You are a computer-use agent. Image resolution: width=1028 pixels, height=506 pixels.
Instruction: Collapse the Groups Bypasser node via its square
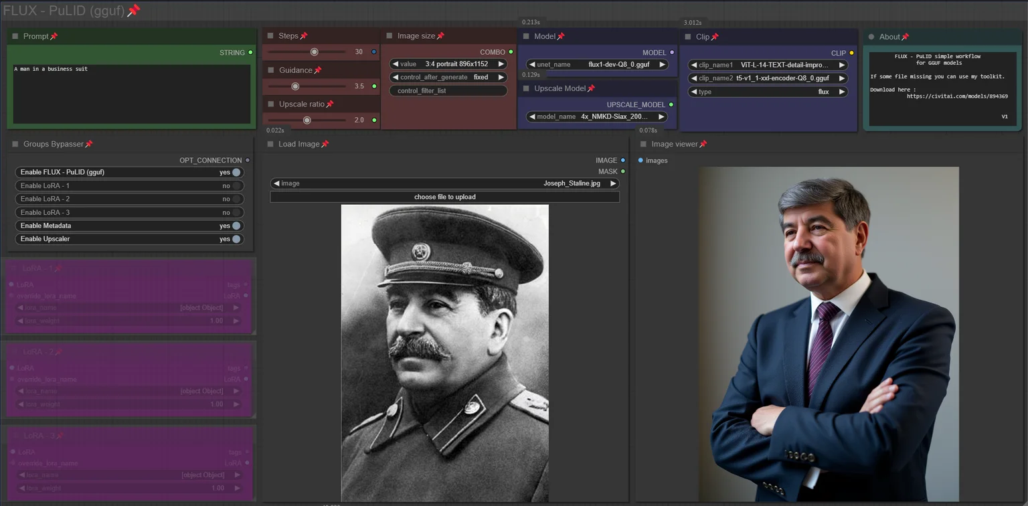point(15,144)
